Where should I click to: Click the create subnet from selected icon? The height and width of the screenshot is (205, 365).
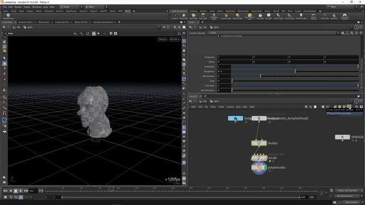click(x=348, y=106)
